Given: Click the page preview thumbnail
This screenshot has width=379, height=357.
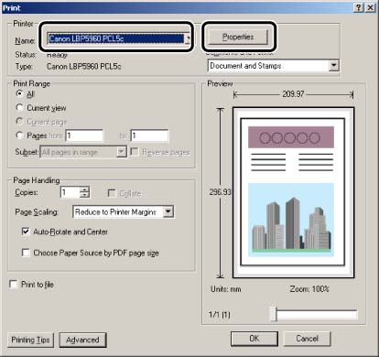Looking at the screenshot, I should click(293, 192).
